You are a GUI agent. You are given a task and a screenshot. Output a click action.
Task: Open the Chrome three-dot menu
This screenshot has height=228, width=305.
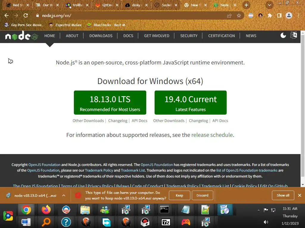[x=298, y=15]
